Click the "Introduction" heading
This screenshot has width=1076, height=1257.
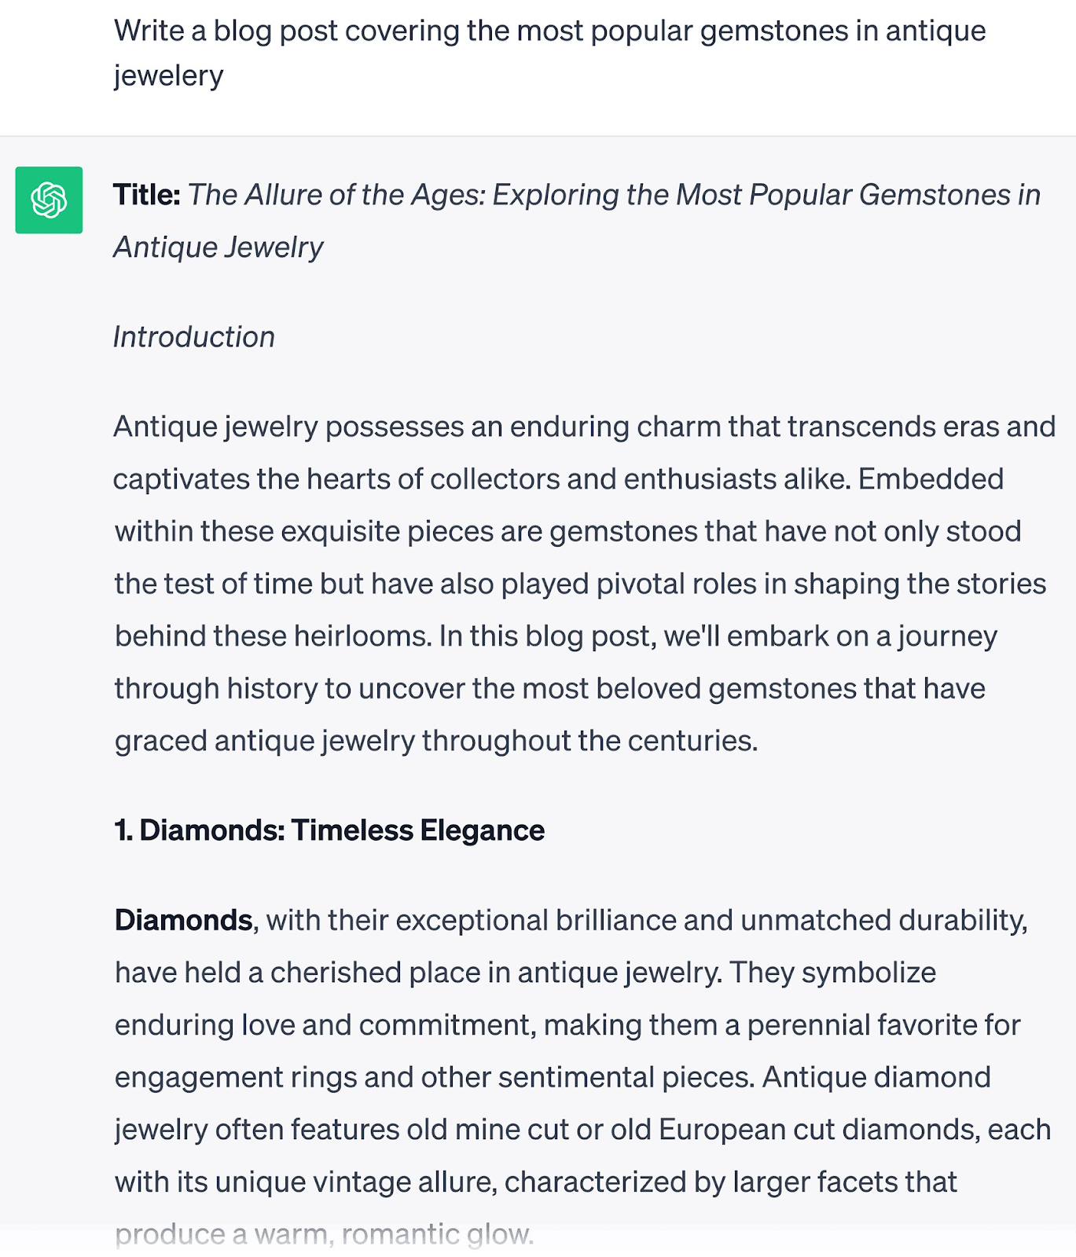(194, 337)
